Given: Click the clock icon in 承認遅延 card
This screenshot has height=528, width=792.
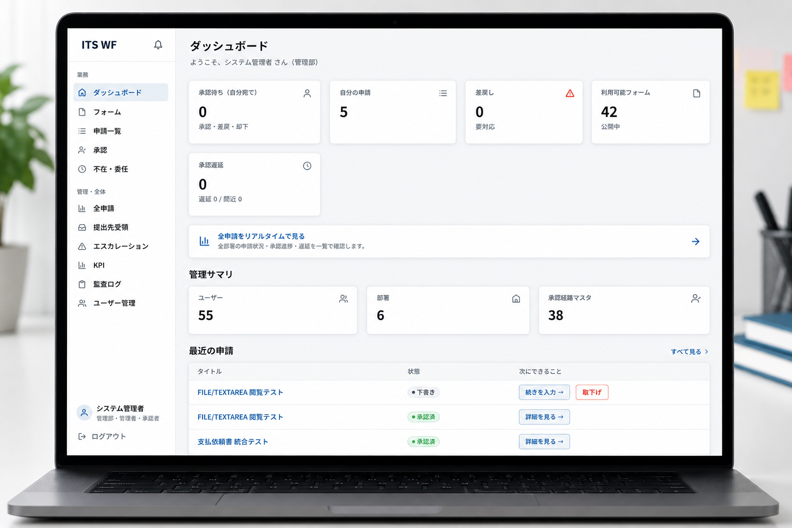Looking at the screenshot, I should pos(307,166).
